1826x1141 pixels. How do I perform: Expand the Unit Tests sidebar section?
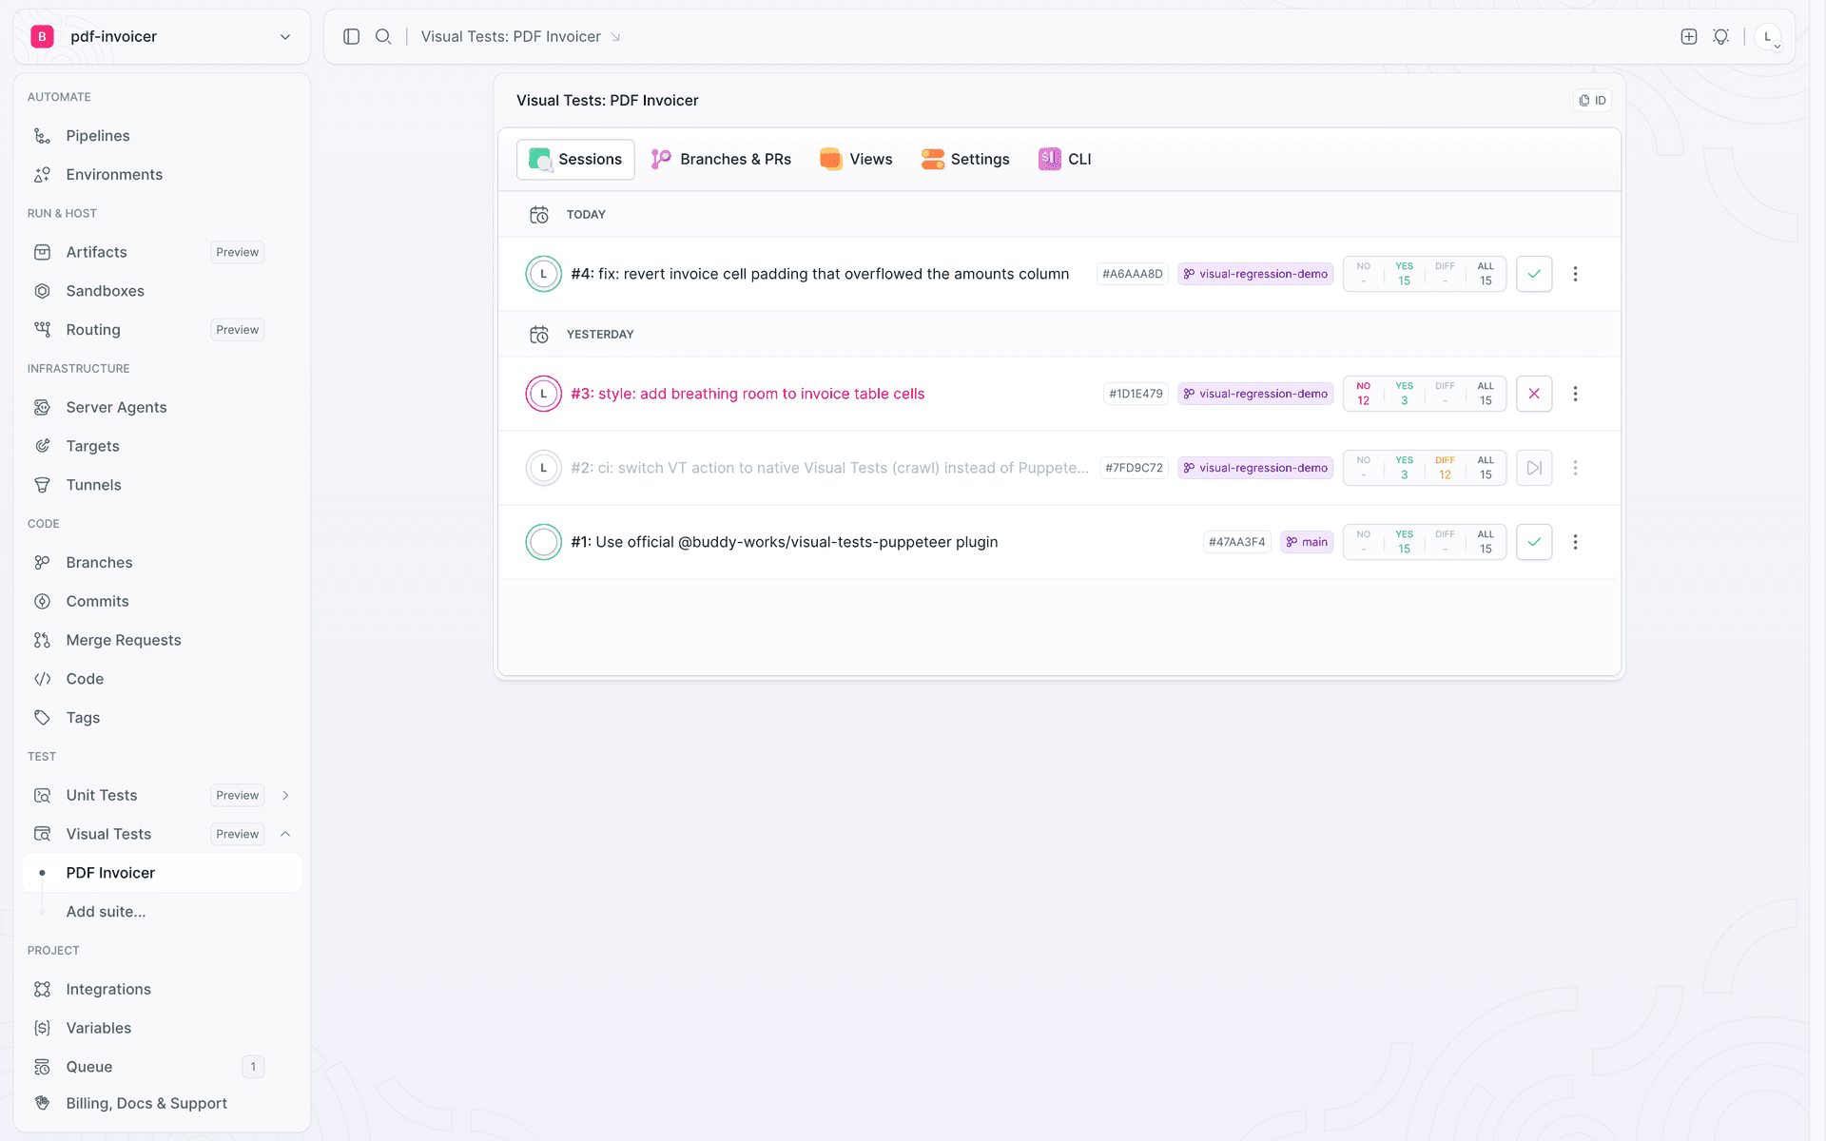pos(285,795)
